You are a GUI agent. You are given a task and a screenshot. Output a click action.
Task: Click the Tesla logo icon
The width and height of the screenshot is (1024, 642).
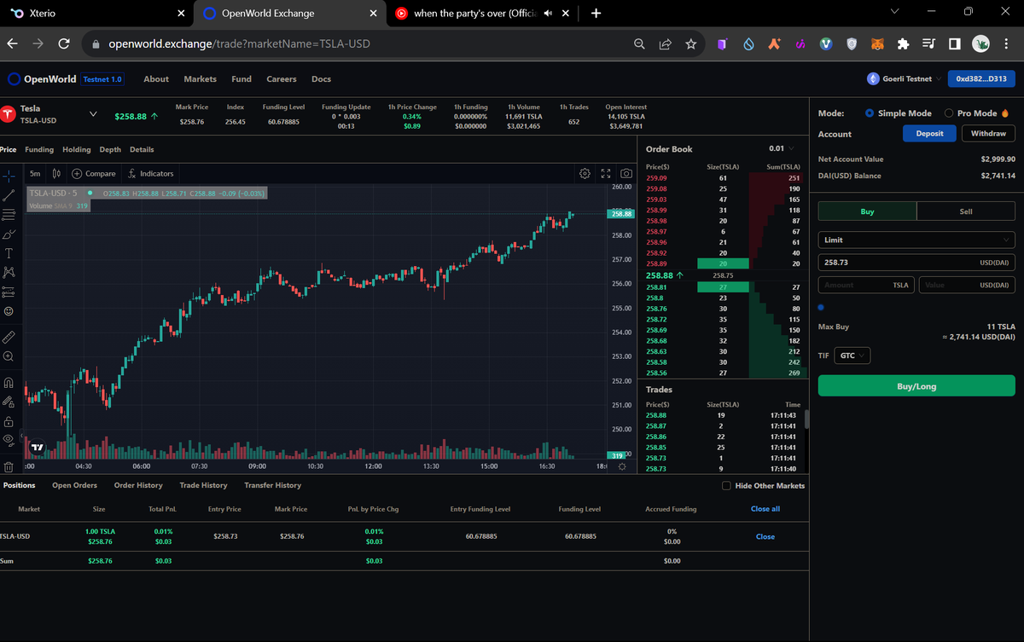point(9,114)
